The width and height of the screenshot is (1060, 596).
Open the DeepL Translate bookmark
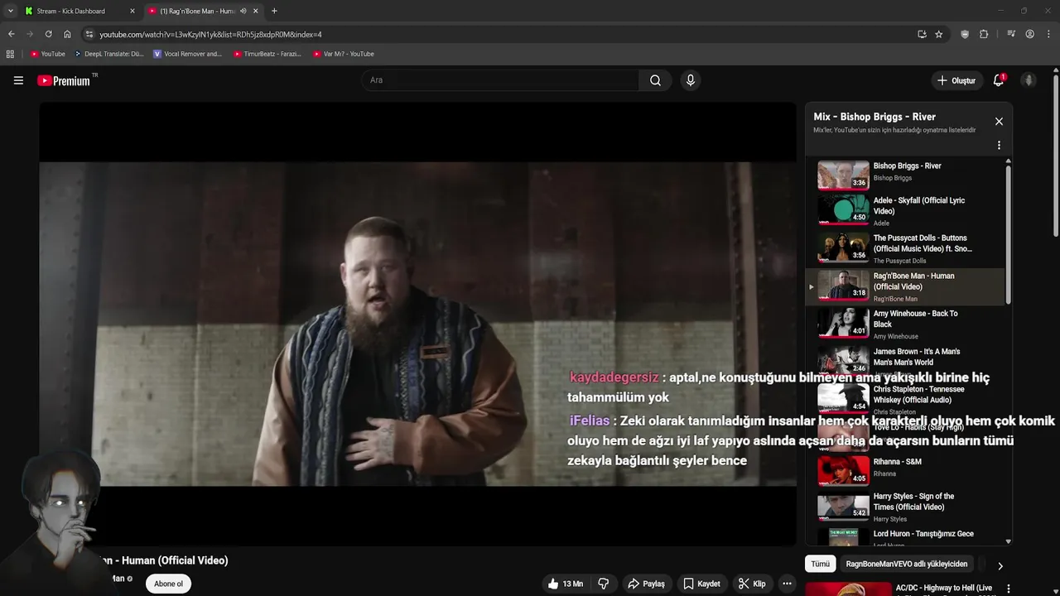(x=108, y=54)
